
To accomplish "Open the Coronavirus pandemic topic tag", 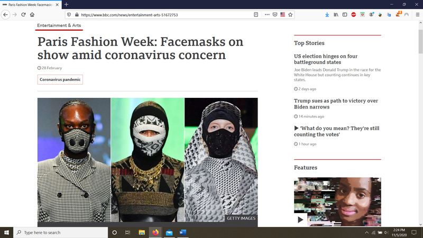I will (x=60, y=79).
